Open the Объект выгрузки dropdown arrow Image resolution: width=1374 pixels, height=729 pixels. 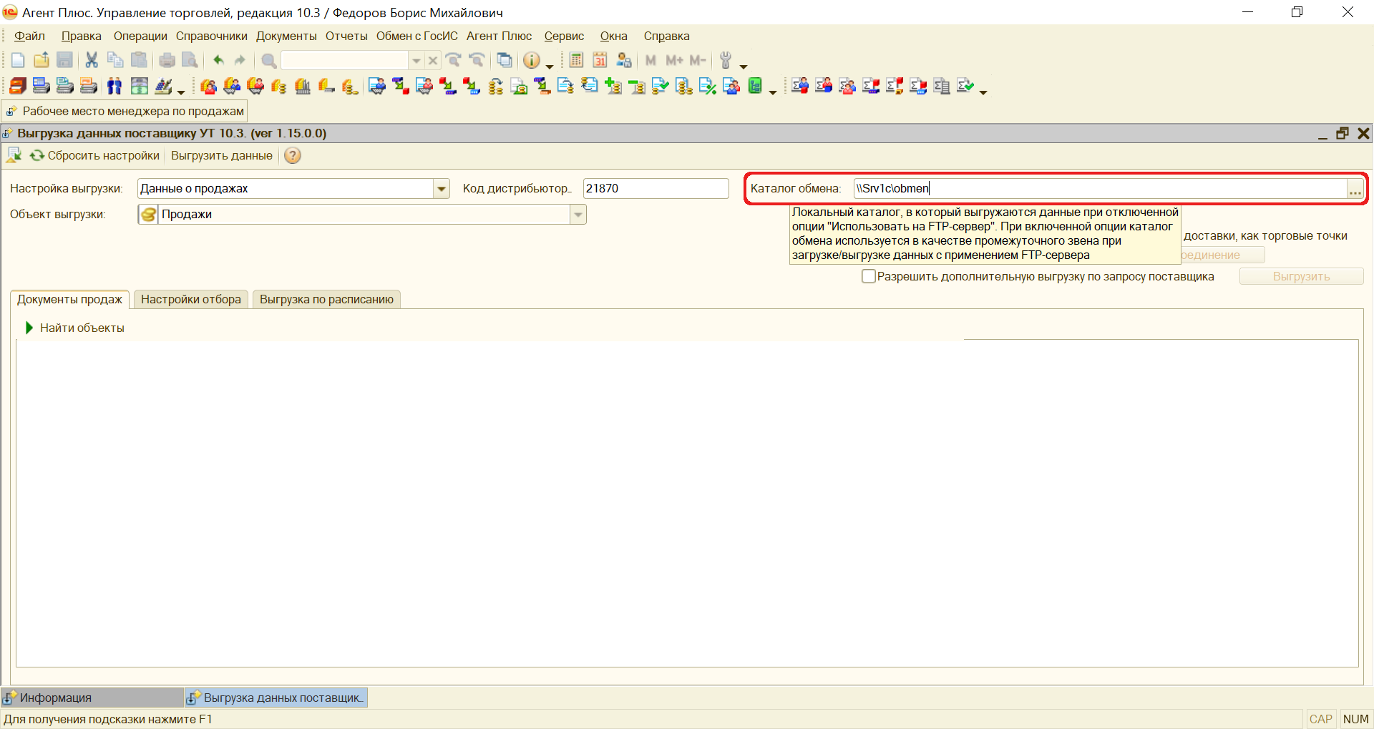click(x=578, y=215)
